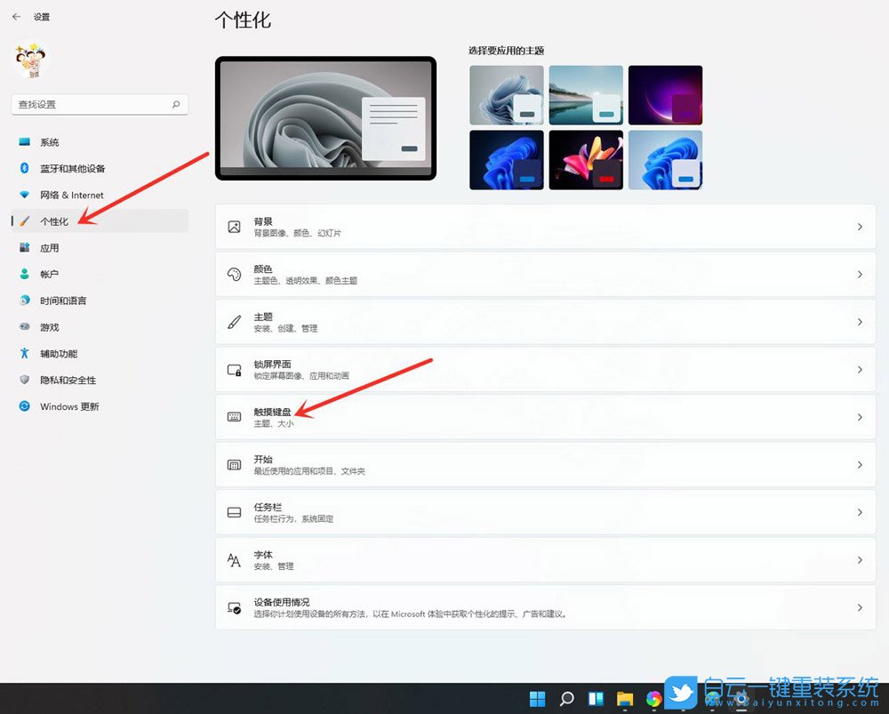
Task: Select the dark purple theme thumbnail
Action: coord(664,94)
